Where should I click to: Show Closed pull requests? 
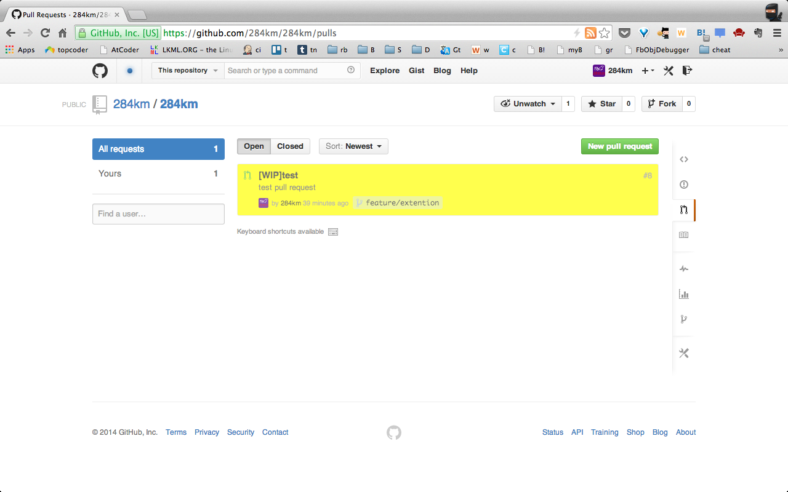pyautogui.click(x=290, y=146)
